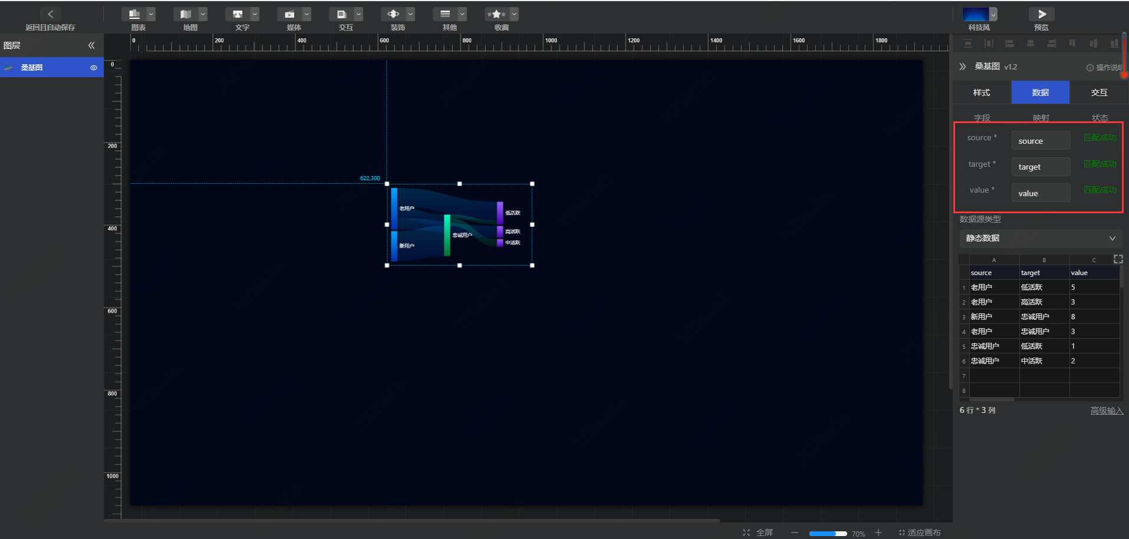Click the 6 行 * 3 列 row count text
The image size is (1129, 539).
click(x=977, y=411)
